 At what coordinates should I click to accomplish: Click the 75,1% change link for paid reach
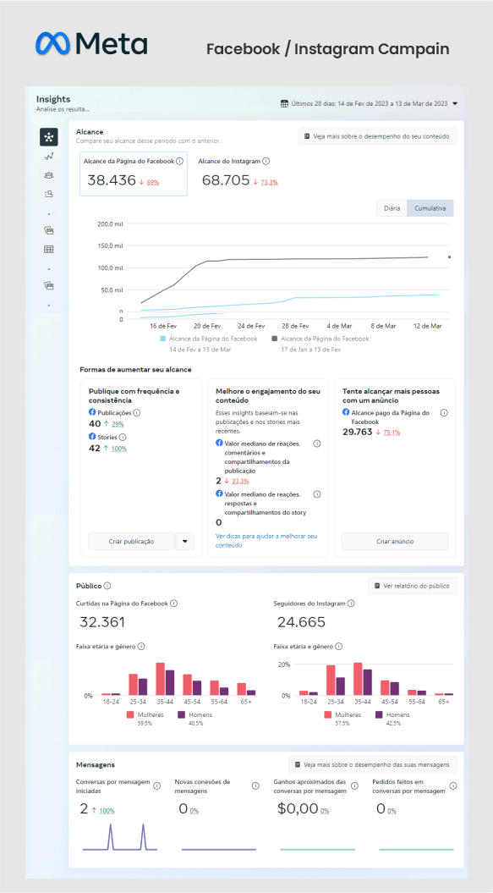392,433
